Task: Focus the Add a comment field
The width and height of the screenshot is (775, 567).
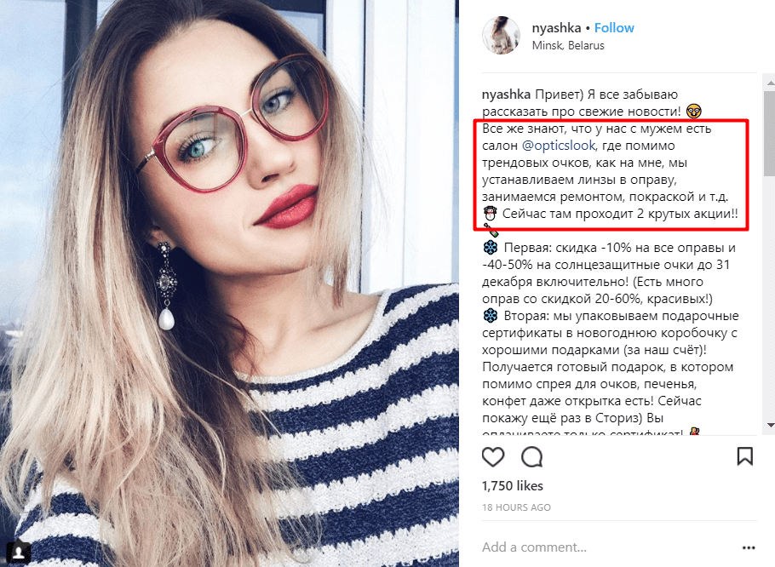Action: tap(608, 547)
